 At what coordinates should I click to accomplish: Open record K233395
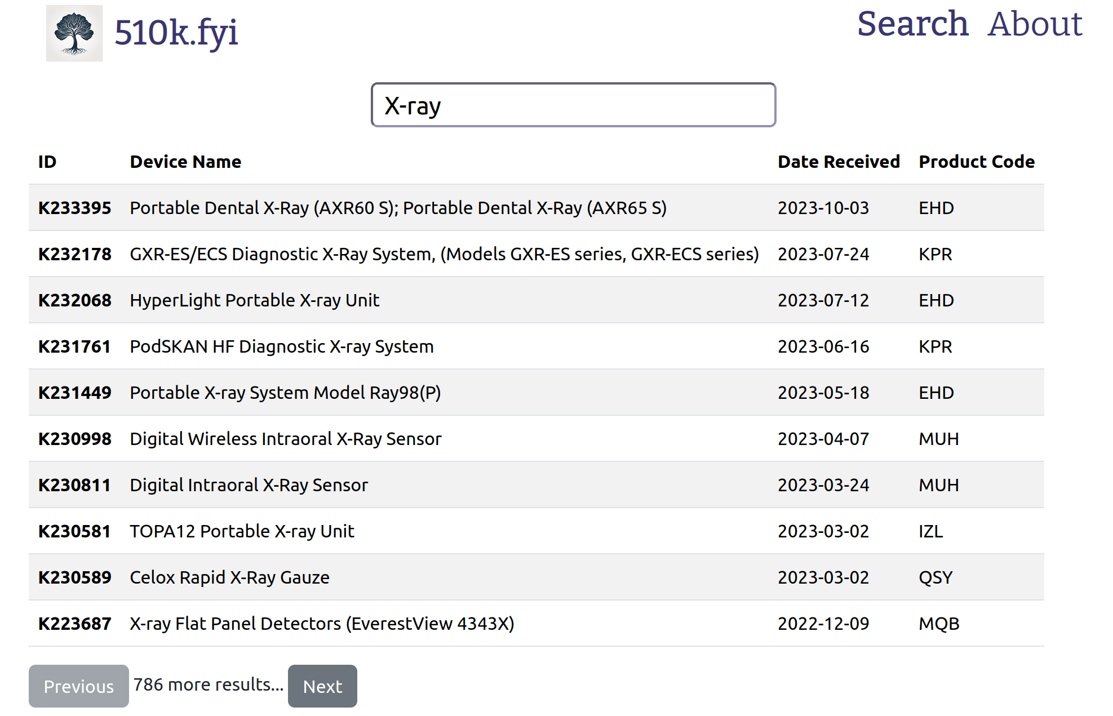75,208
